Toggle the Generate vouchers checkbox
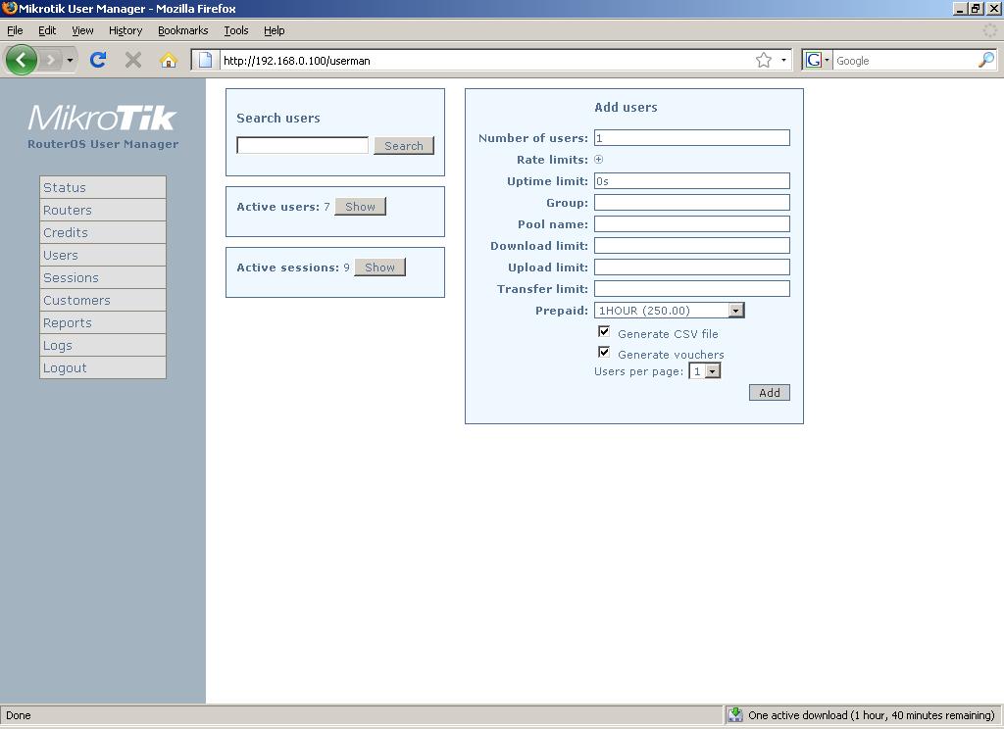Image resolution: width=1004 pixels, height=729 pixels. (x=604, y=352)
